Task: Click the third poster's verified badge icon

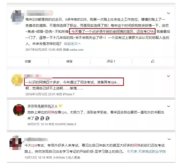Action: point(60,106)
